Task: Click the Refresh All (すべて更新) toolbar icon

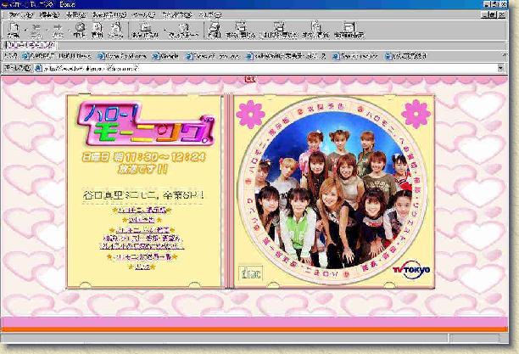Action: [315, 29]
